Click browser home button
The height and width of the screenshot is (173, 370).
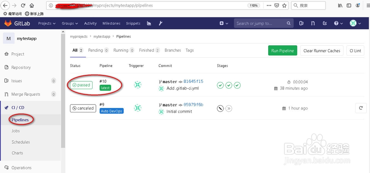tap(31, 6)
